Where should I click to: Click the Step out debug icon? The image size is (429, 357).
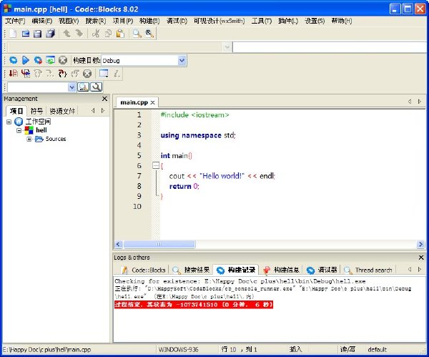(x=74, y=74)
